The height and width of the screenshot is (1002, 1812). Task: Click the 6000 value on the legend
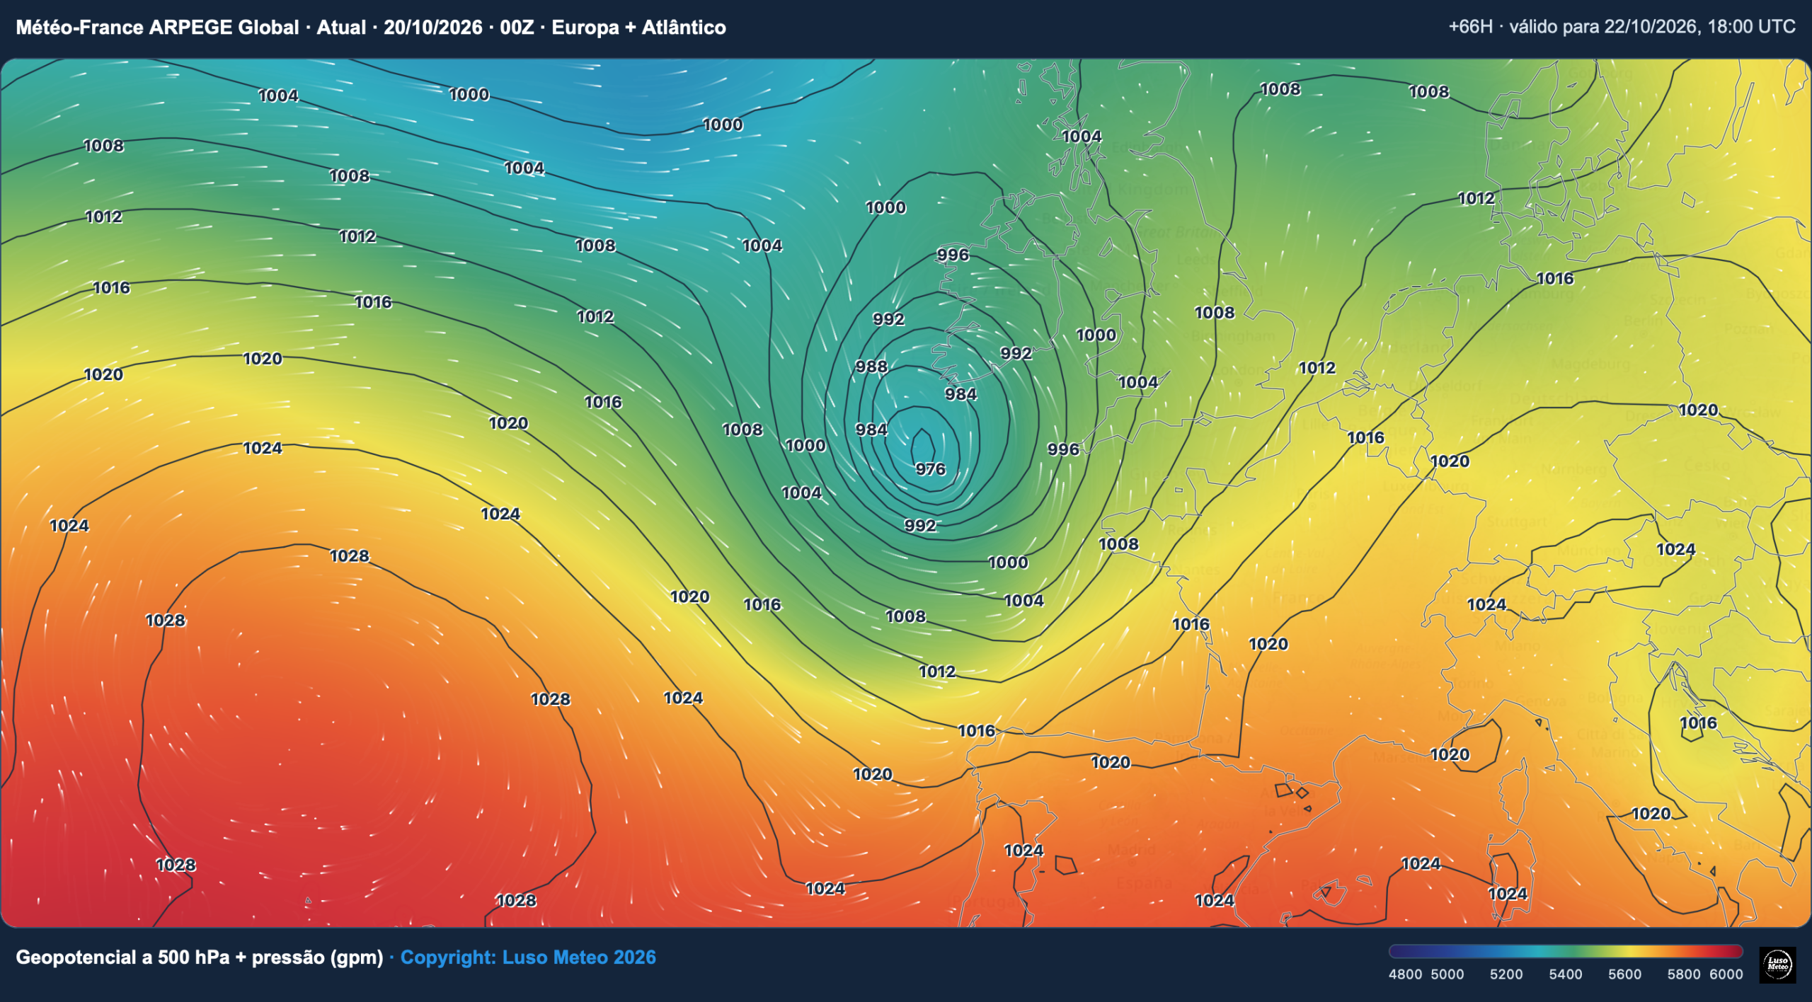click(x=1726, y=974)
